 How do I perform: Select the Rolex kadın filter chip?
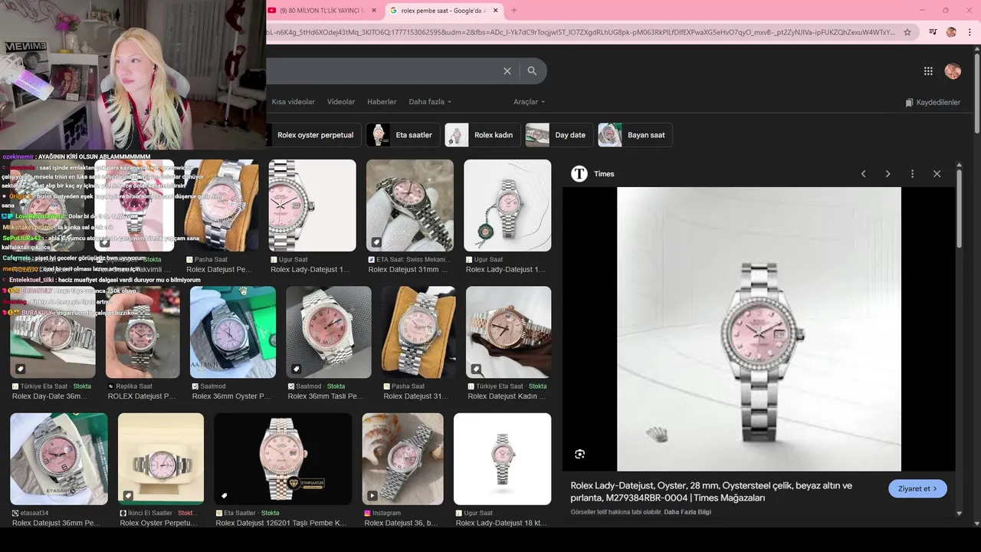click(482, 135)
